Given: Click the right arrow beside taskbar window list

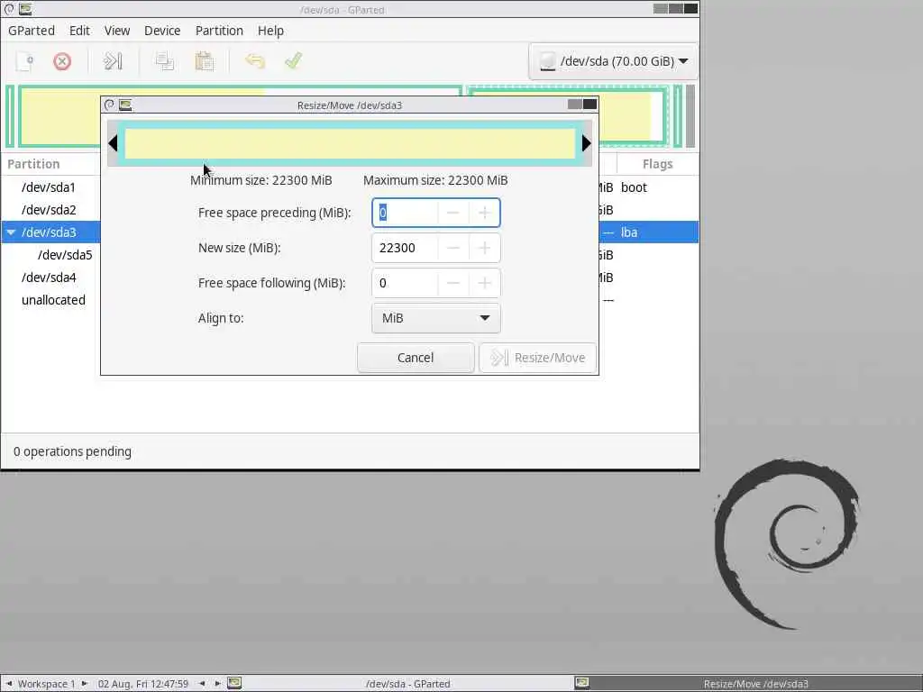Looking at the screenshot, I should tap(217, 684).
